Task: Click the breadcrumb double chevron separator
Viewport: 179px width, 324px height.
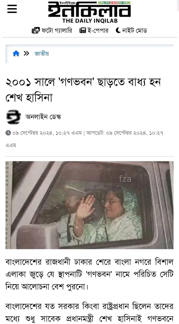Action: [26, 54]
